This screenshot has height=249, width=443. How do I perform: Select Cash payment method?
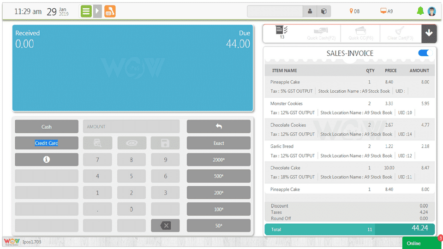(x=47, y=126)
